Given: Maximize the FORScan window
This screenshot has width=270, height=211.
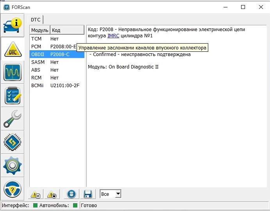Looking at the screenshot, I should click(243, 7).
